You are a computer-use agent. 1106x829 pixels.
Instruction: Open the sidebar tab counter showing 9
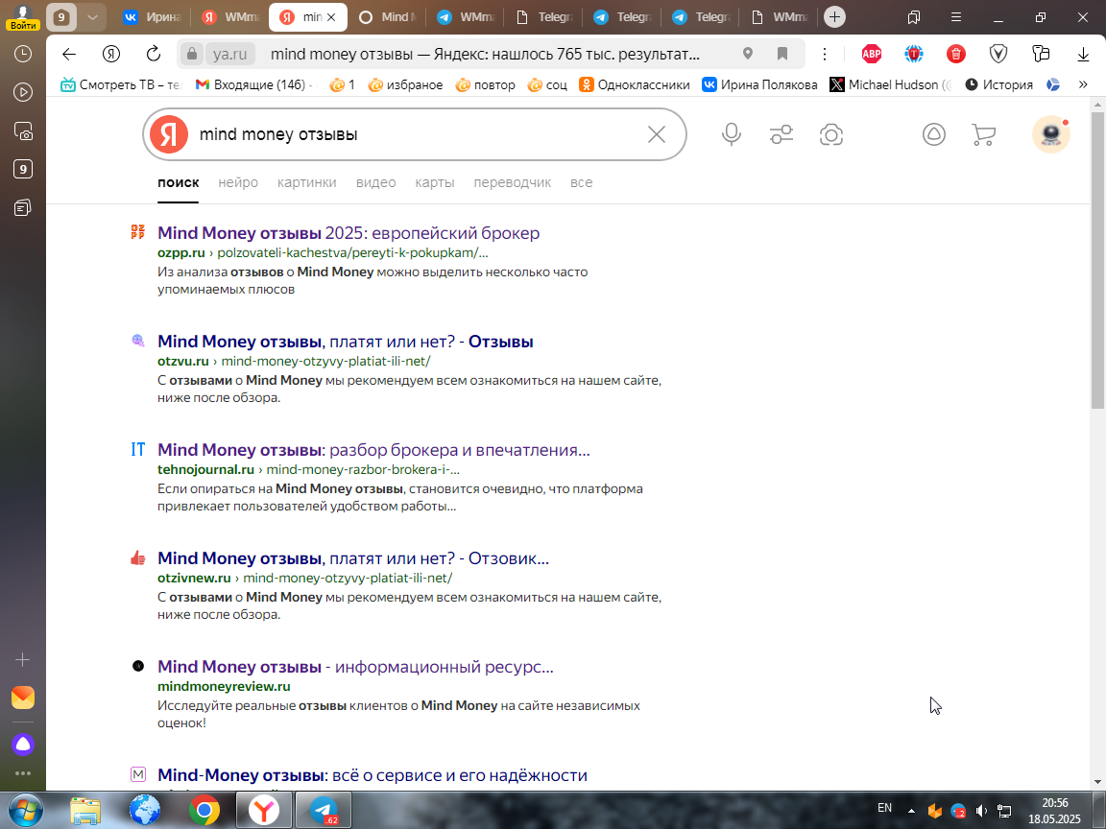(x=23, y=169)
